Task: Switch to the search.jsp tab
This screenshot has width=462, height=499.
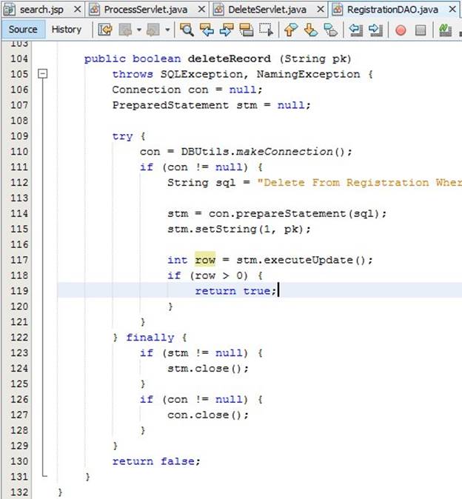Action: tap(41, 10)
